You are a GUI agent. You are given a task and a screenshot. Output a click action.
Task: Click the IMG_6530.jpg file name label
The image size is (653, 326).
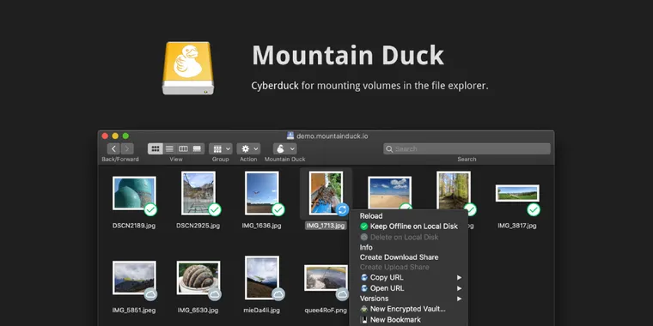point(198,311)
